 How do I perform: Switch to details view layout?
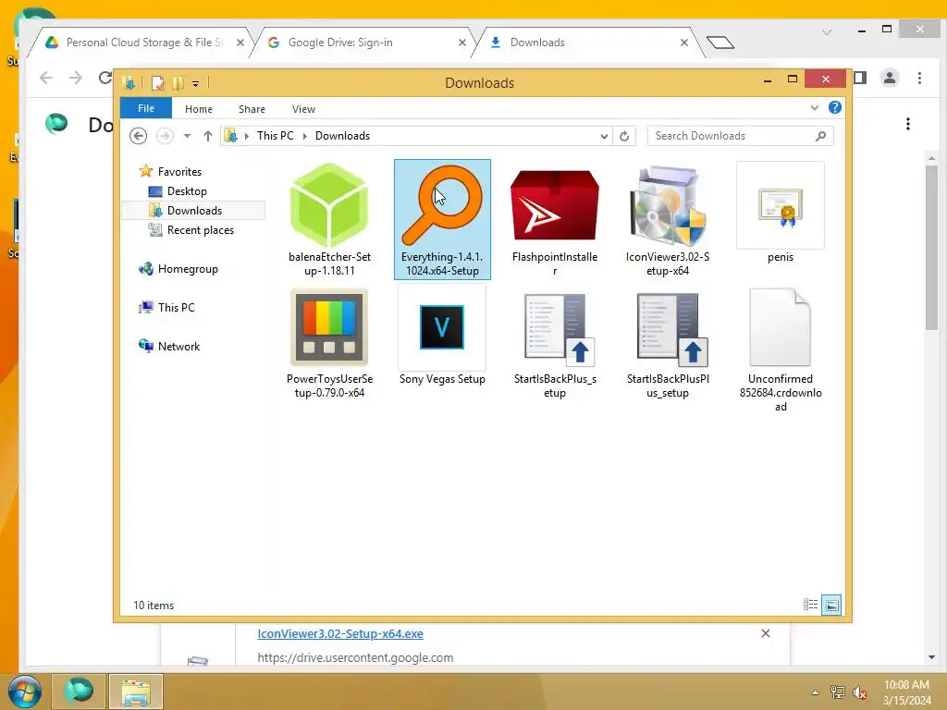pos(810,605)
